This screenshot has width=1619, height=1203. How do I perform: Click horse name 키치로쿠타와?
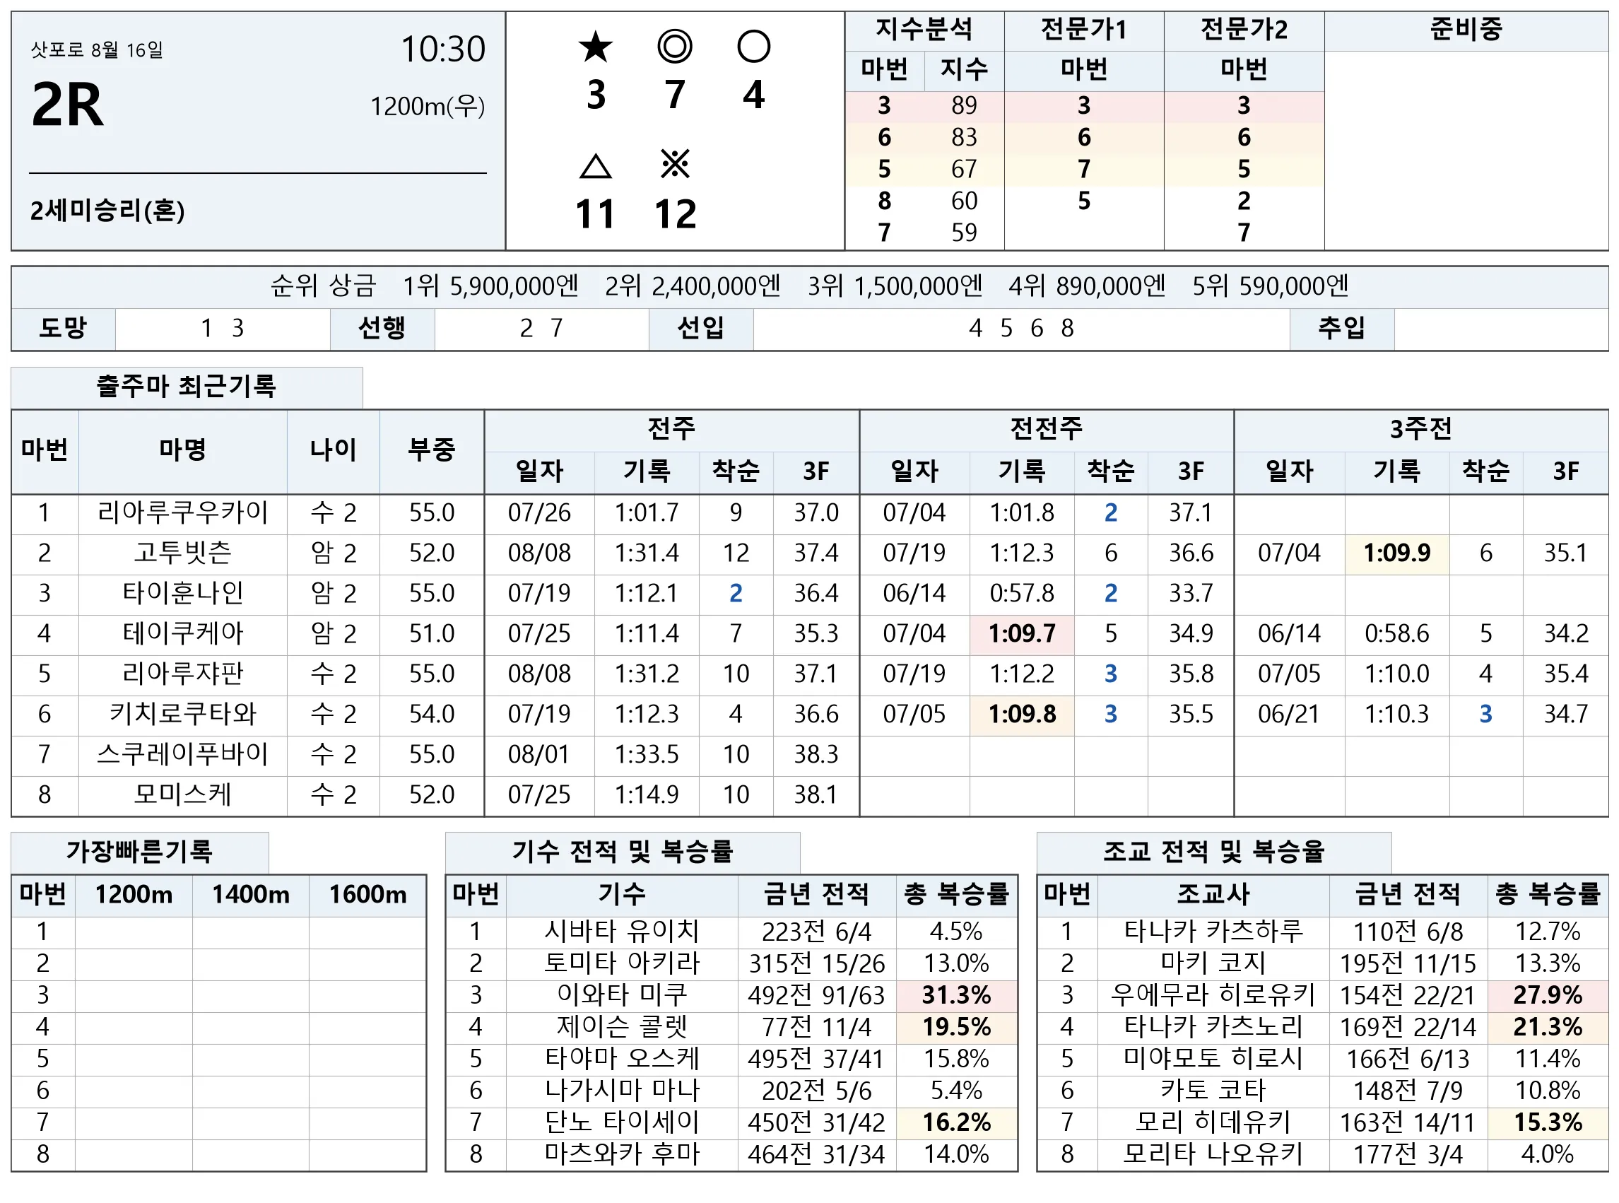pos(183,714)
